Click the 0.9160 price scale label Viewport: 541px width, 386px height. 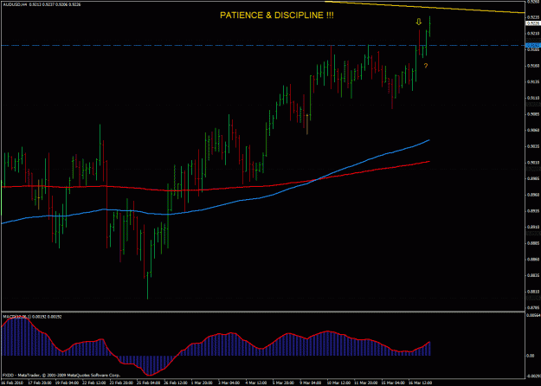[x=533, y=66]
